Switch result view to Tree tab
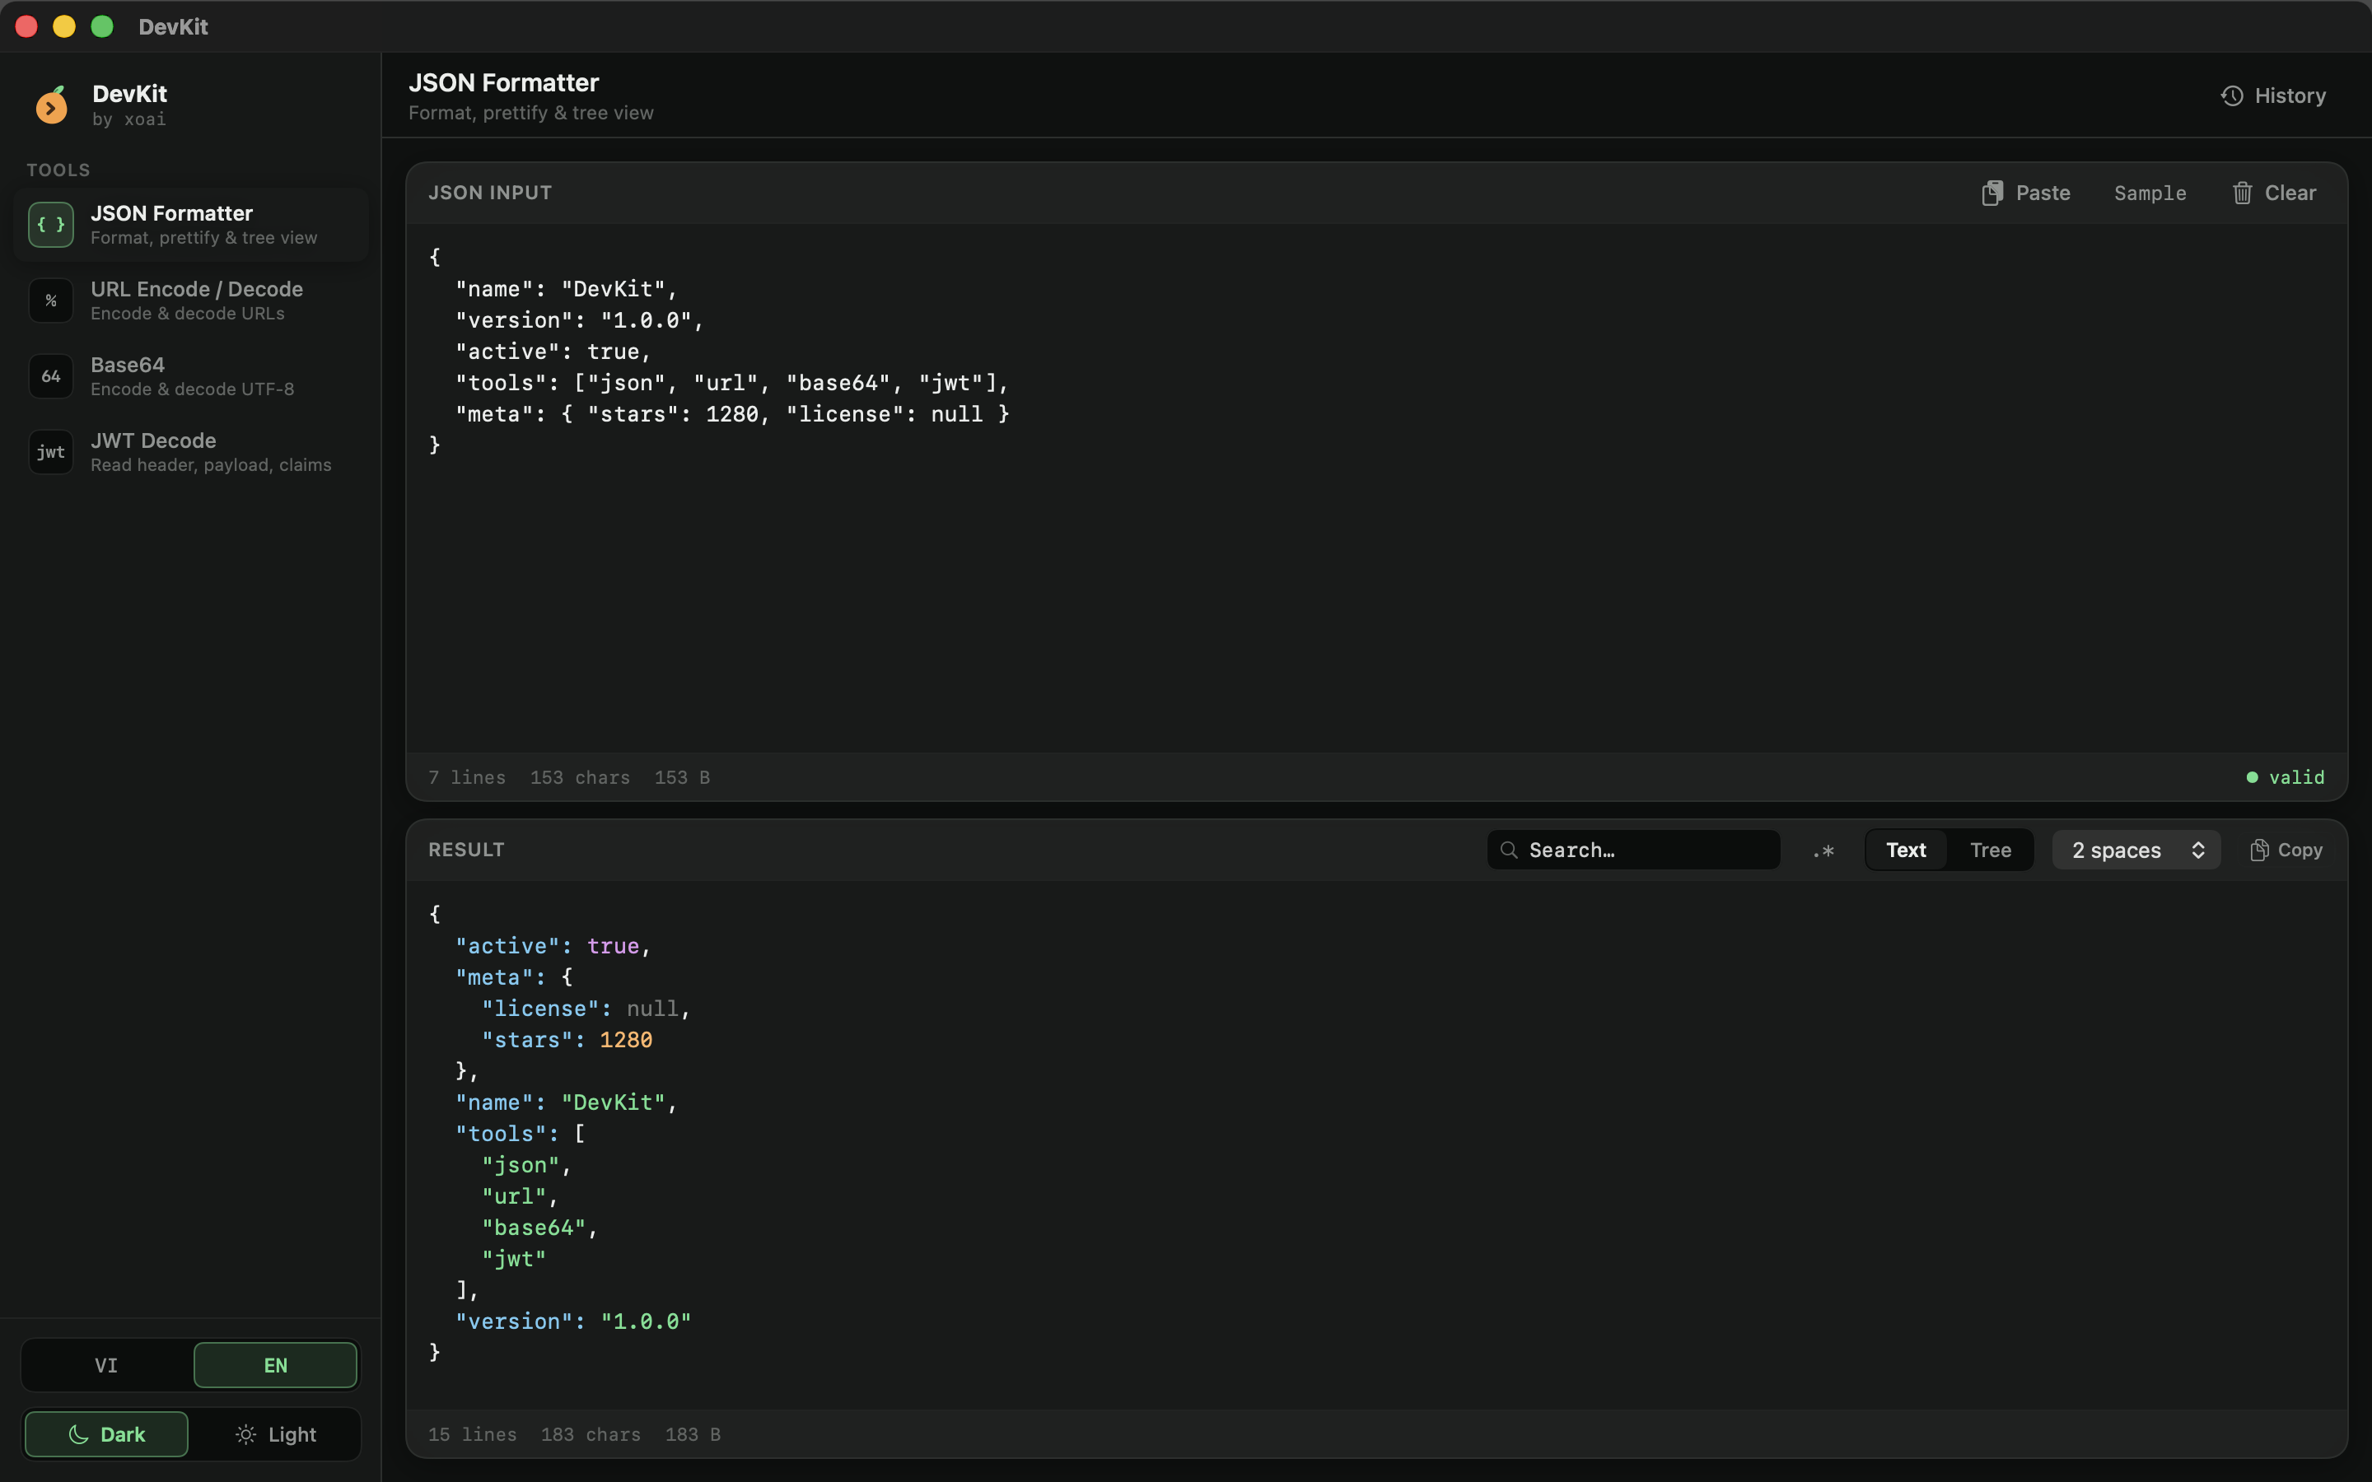 [1990, 850]
